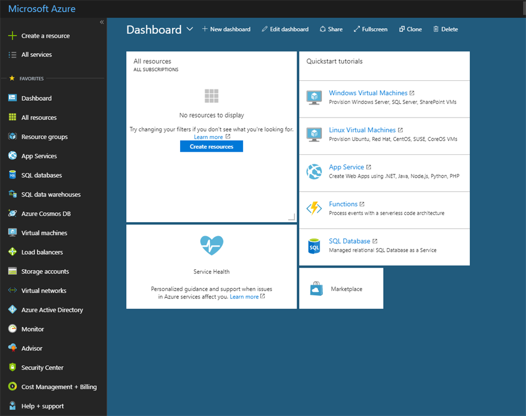Click the Create resources button
This screenshot has width=526, height=416.
tap(212, 146)
